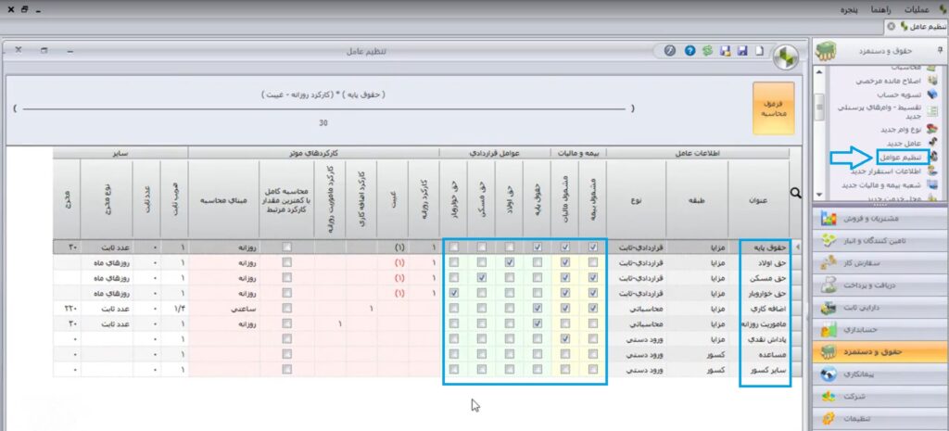Select the مساعده title cell
949x431 pixels.
click(759, 354)
